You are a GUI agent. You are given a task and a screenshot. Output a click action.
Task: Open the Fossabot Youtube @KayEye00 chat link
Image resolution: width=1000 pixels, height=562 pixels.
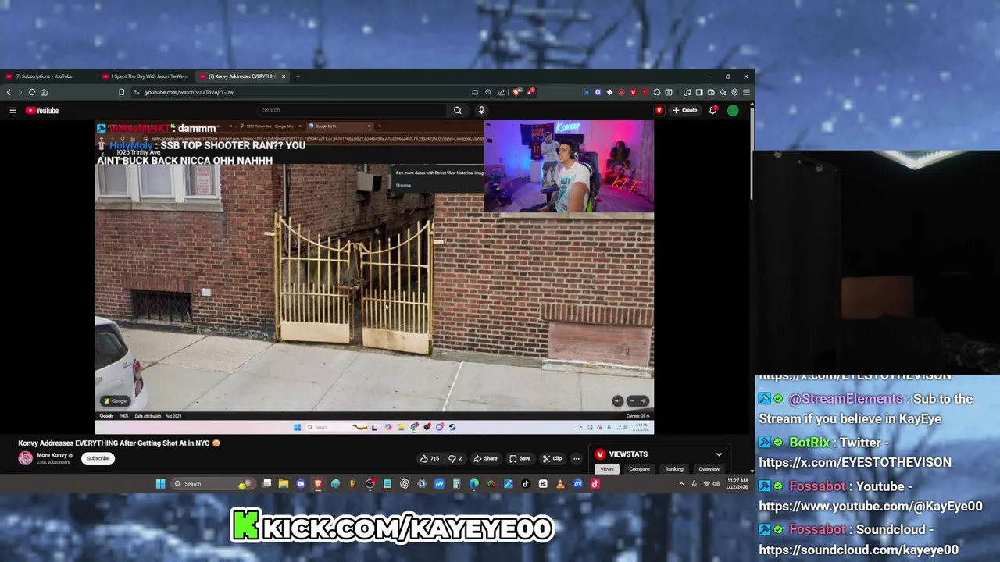870,506
